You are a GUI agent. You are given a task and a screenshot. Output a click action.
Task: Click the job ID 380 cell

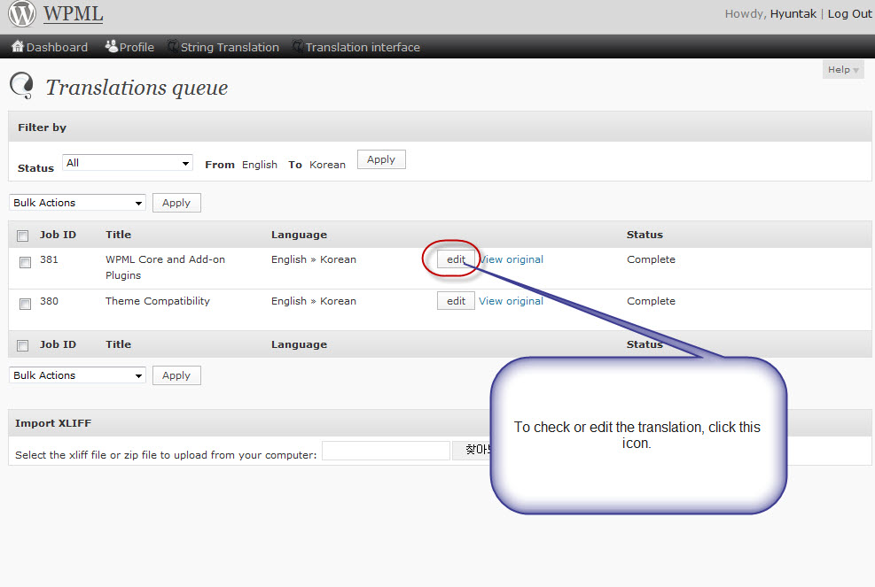pyautogui.click(x=49, y=301)
